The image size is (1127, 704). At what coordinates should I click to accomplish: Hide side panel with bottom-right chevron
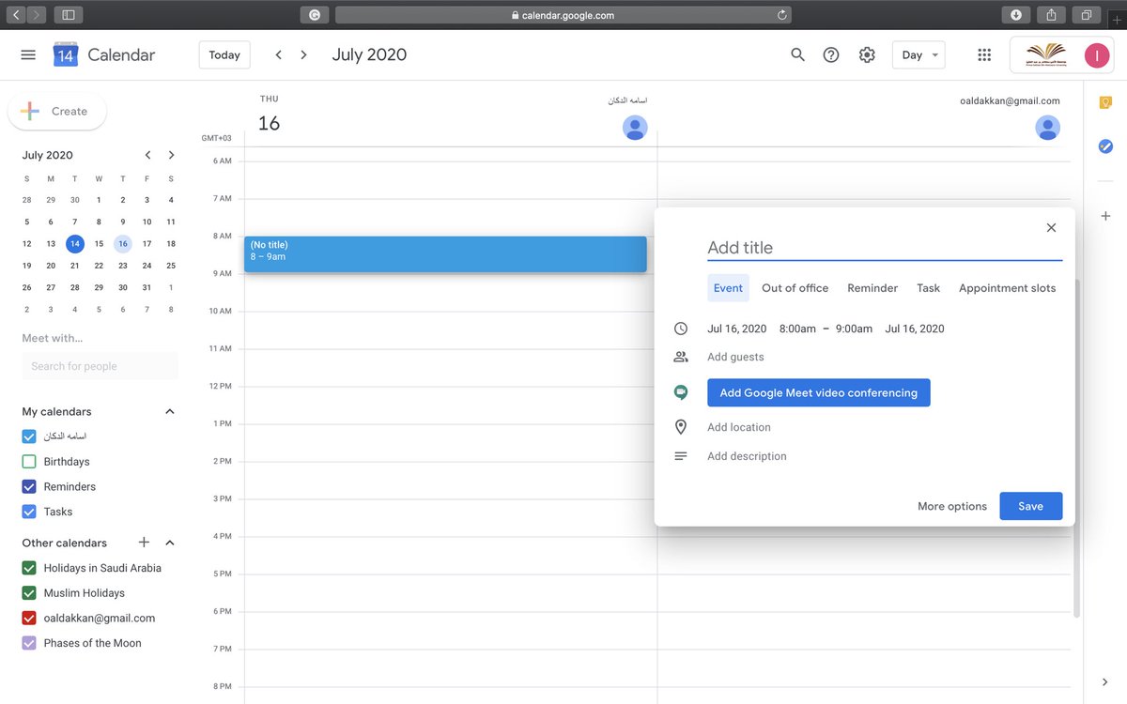click(x=1104, y=681)
